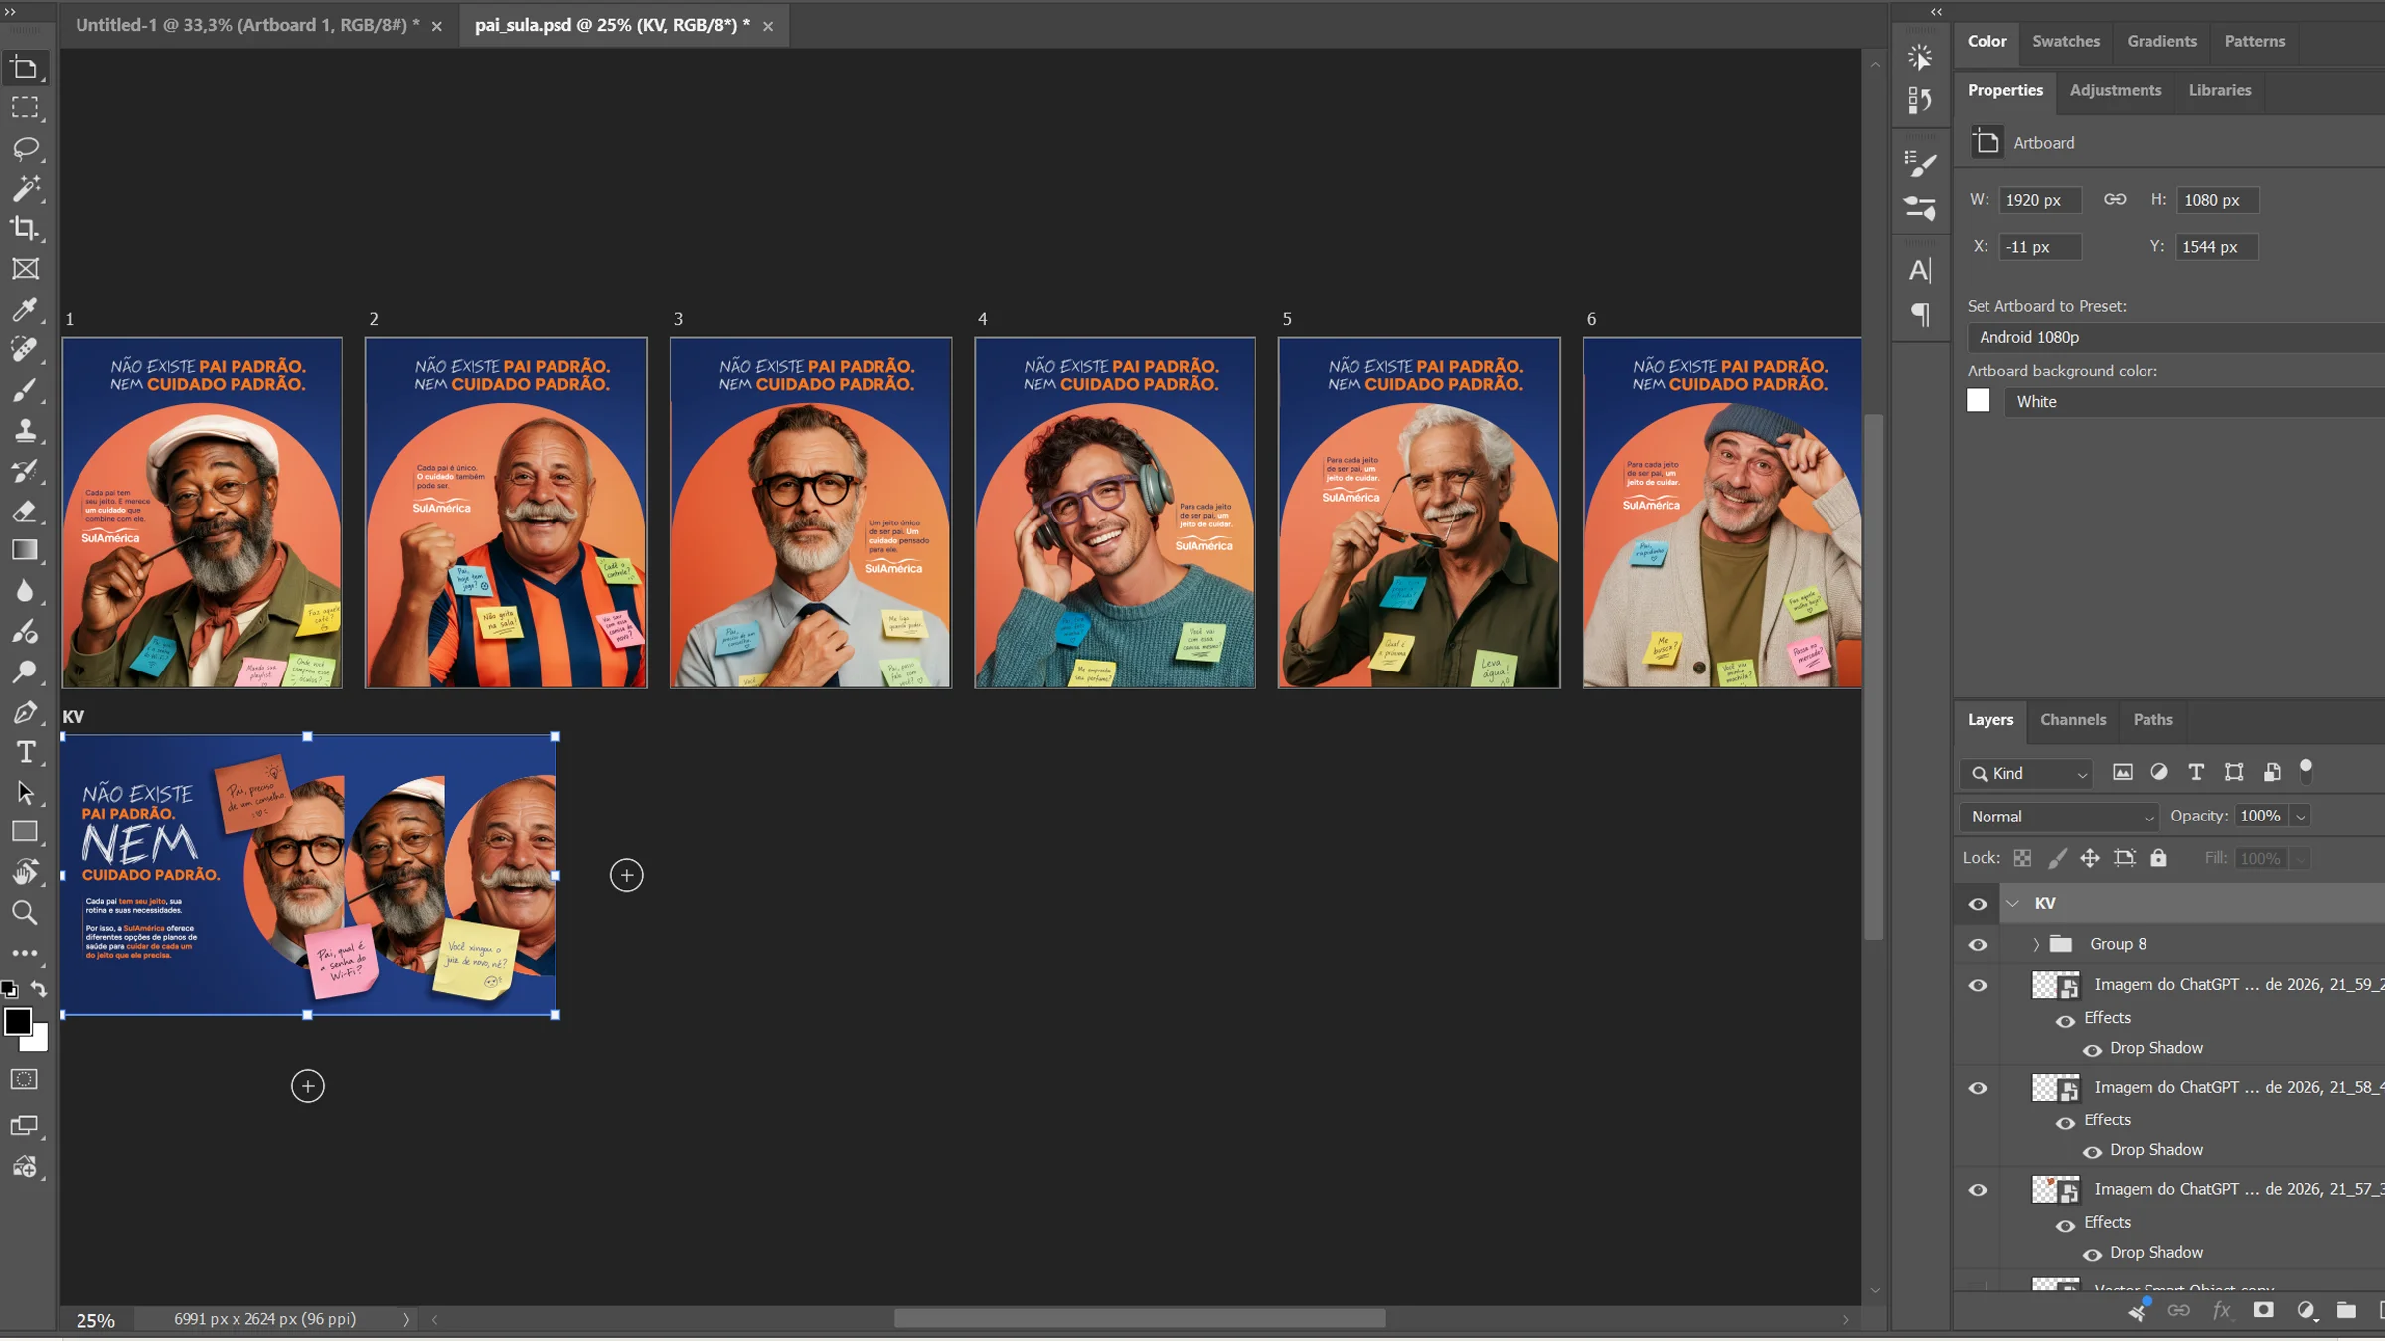Screen dimensions: 2385x1341
Task: Hide the Imagem do ChatGPT 21_59 layer
Action: click(1978, 986)
